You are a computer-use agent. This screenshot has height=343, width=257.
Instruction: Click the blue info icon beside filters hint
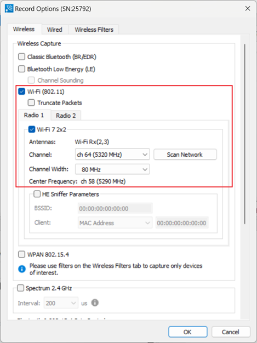coord(22,269)
